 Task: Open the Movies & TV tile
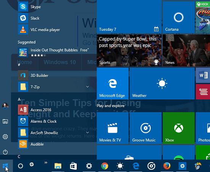pyautogui.click(x=113, y=128)
